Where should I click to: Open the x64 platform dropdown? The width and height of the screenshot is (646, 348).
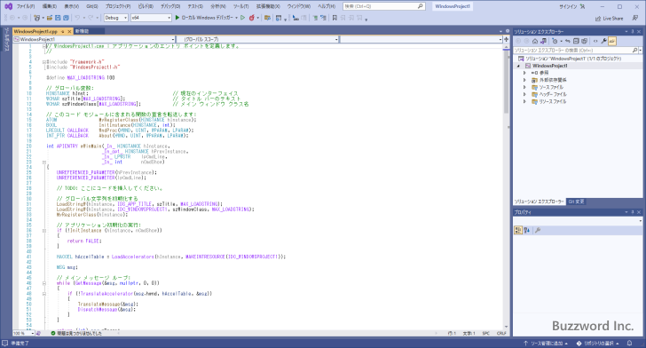click(x=151, y=18)
